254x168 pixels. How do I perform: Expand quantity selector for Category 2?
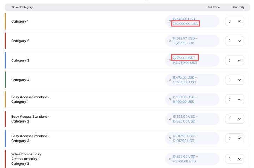pyautogui.click(x=235, y=41)
